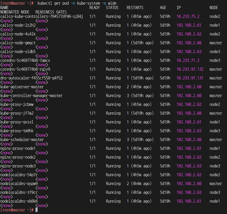Click the kubectl get pod command text
227x214 pixels.
77,3
